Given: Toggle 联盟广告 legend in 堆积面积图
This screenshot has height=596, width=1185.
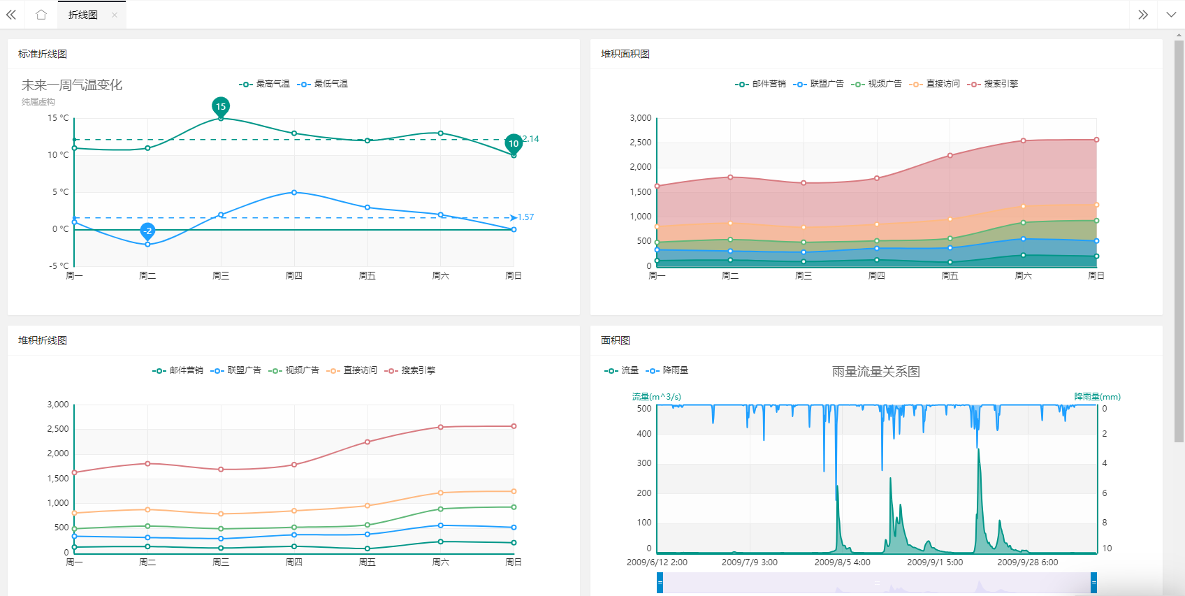Looking at the screenshot, I should 818,84.
